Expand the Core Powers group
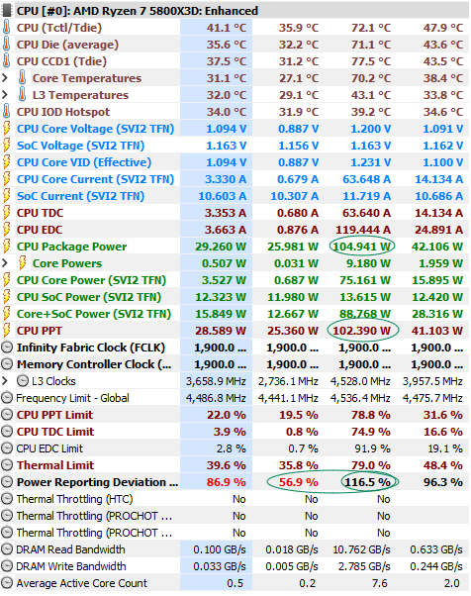Image resolution: width=471 pixels, height=596 pixels. (x=5, y=263)
